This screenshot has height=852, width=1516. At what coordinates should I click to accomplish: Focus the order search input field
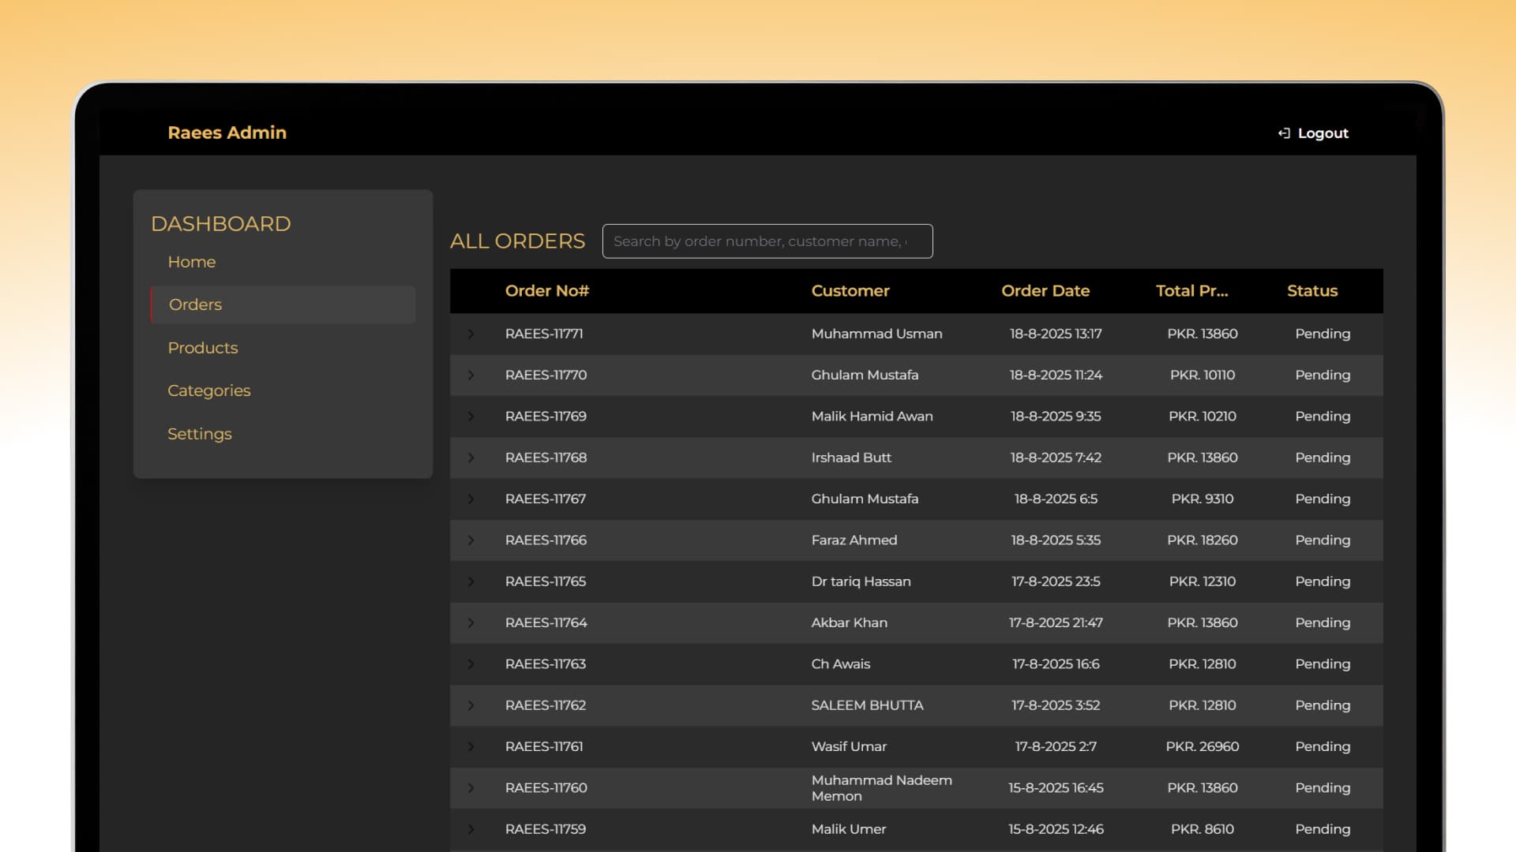pos(767,241)
